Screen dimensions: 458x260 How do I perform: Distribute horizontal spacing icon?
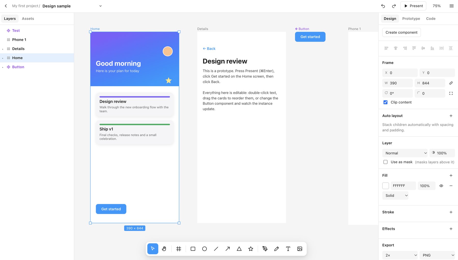pos(441,48)
